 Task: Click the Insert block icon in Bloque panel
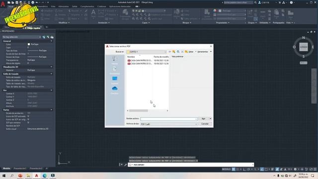click(x=177, y=12)
